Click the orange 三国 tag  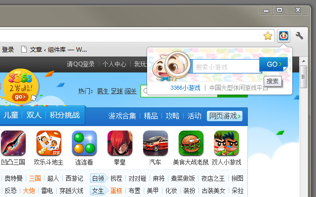click(x=35, y=178)
